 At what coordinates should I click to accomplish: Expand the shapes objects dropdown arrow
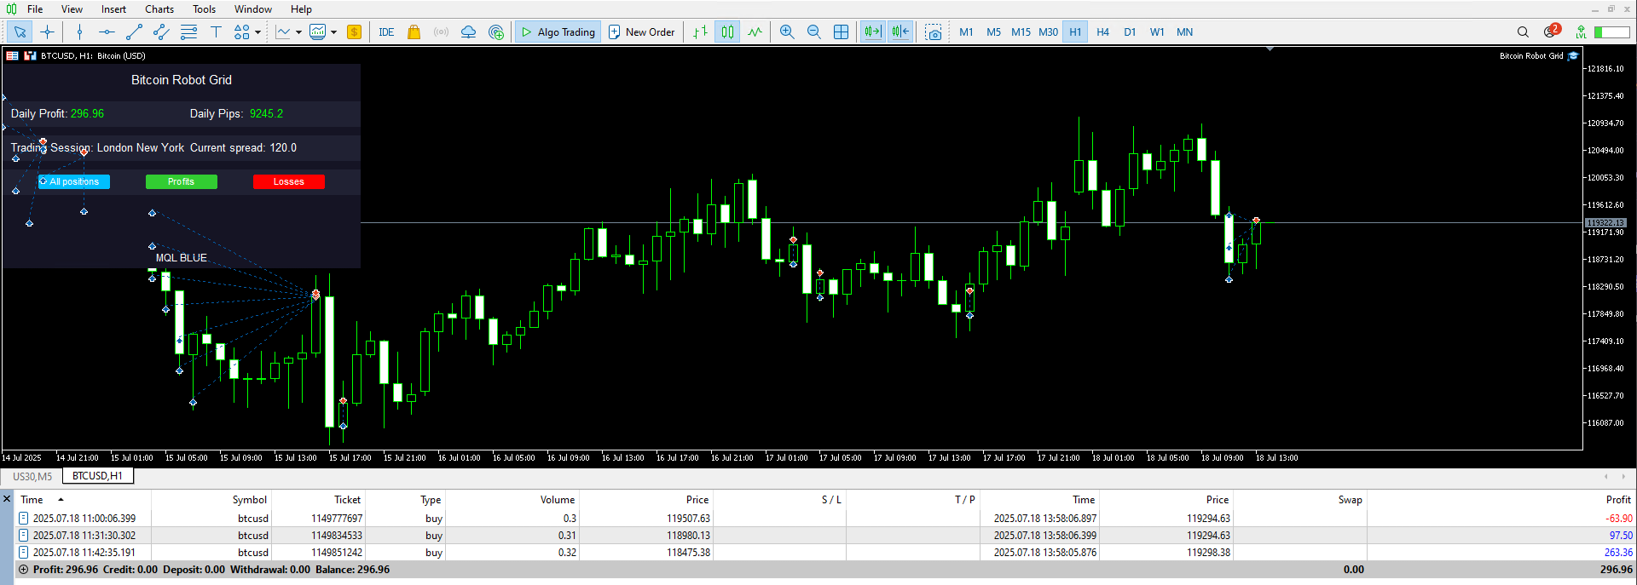[x=257, y=32]
